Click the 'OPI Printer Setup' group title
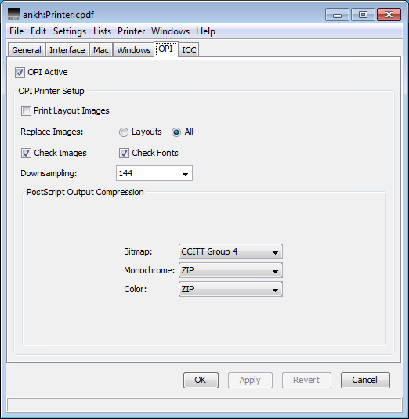This screenshot has width=409, height=419. coord(51,91)
